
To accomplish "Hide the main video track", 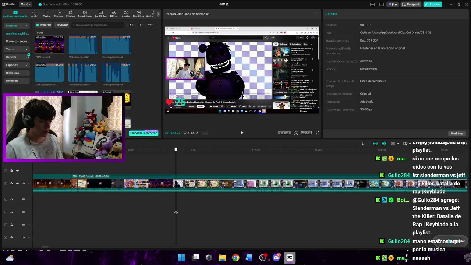I will 17,183.
